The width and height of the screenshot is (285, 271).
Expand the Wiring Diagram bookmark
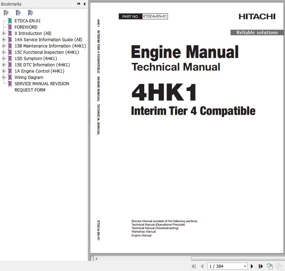click(3, 78)
